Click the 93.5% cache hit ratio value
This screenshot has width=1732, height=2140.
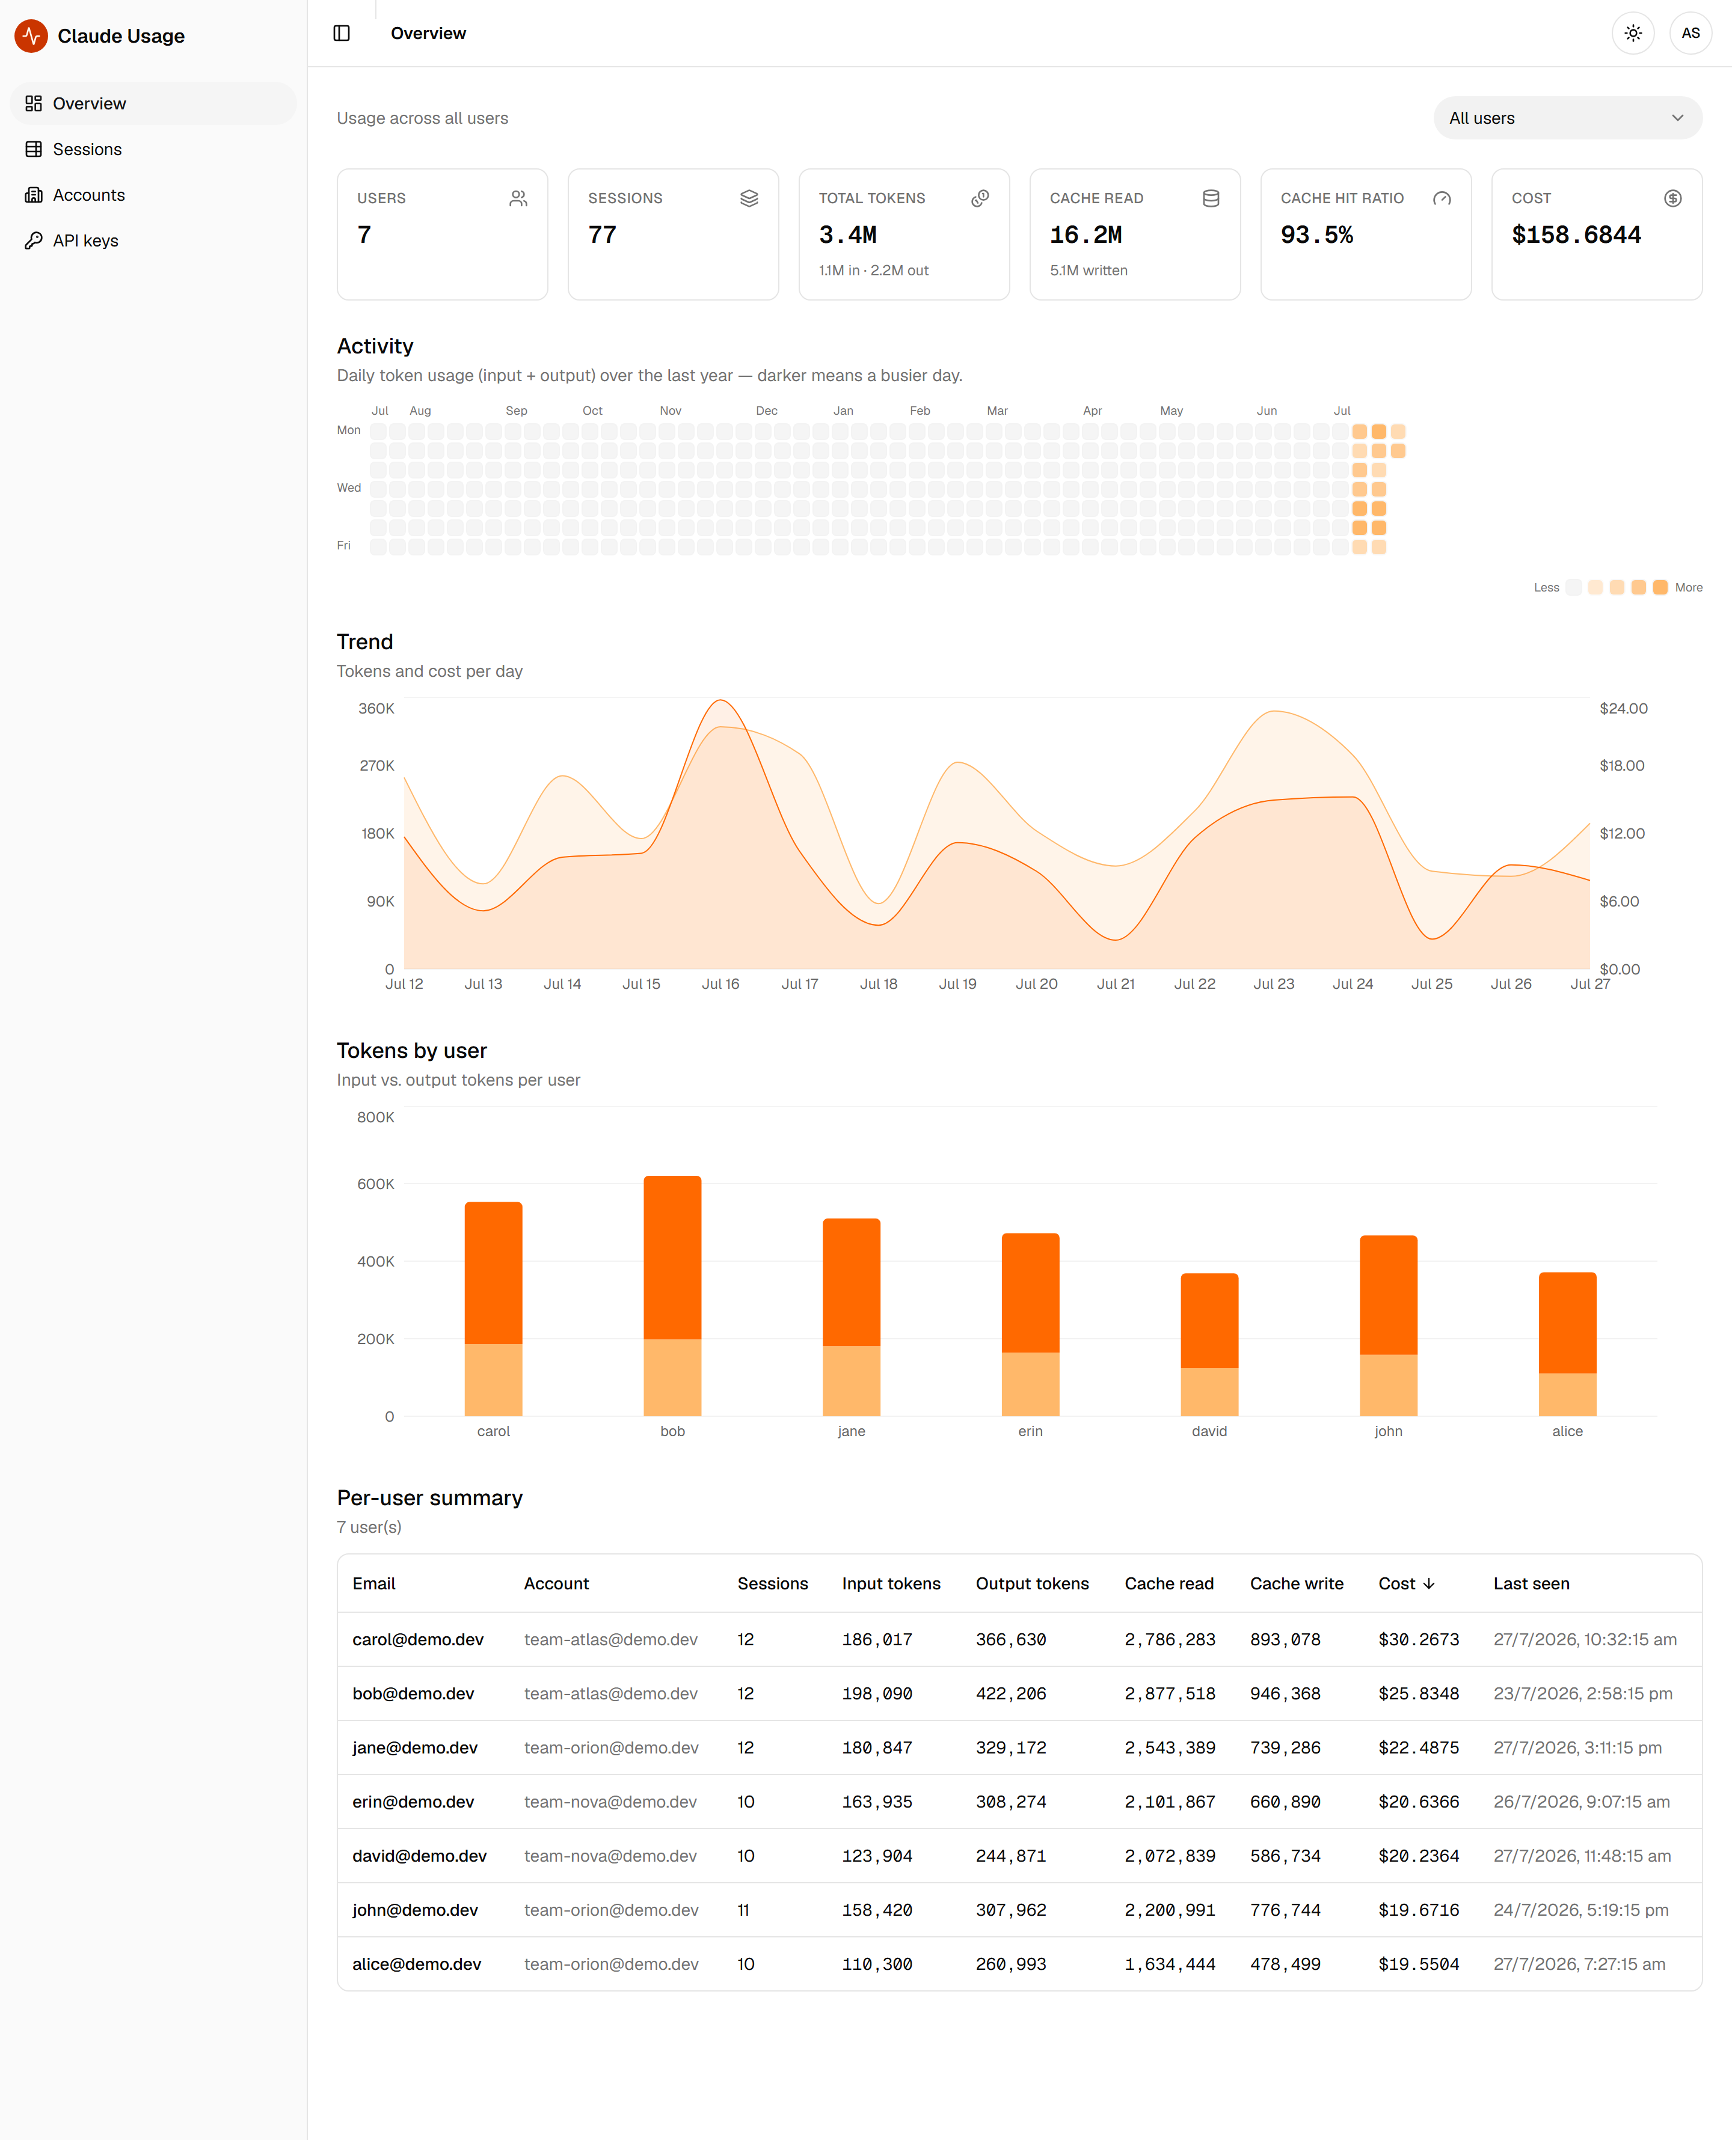point(1316,236)
